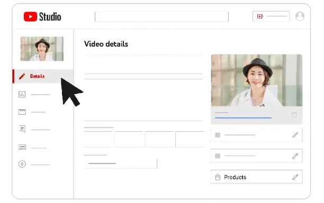Open the bottom dropdown field in Video details
The width and height of the screenshot is (324, 203).
(x=121, y=163)
